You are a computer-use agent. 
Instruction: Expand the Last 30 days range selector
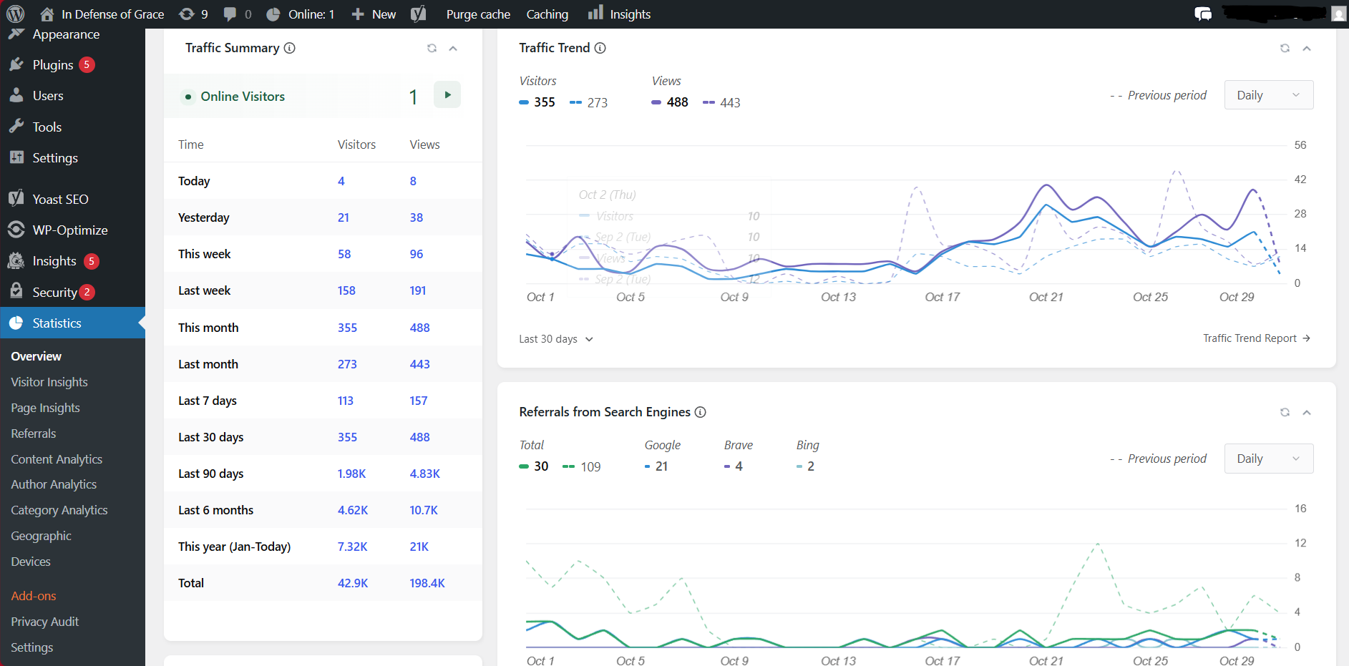coord(556,339)
